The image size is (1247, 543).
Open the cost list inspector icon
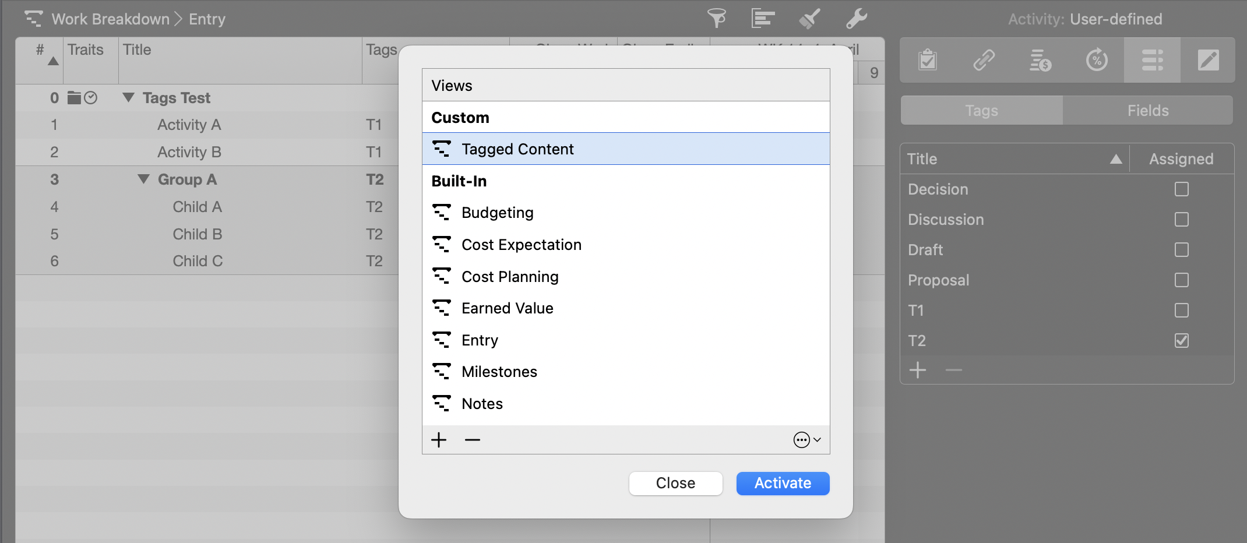click(1040, 60)
